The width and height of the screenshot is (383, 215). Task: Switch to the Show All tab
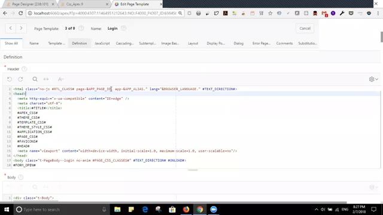click(11, 44)
